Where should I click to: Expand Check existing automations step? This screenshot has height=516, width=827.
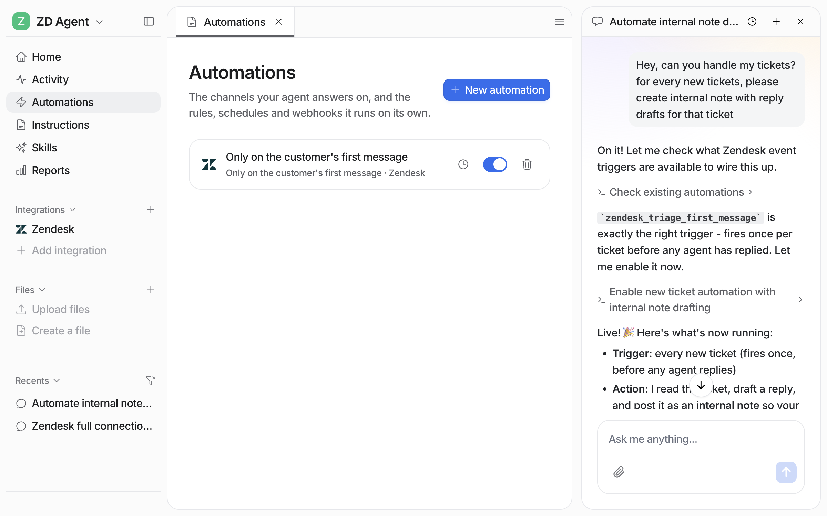(675, 192)
